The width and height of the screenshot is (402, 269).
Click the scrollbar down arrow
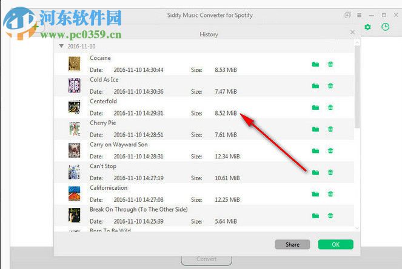357,228
